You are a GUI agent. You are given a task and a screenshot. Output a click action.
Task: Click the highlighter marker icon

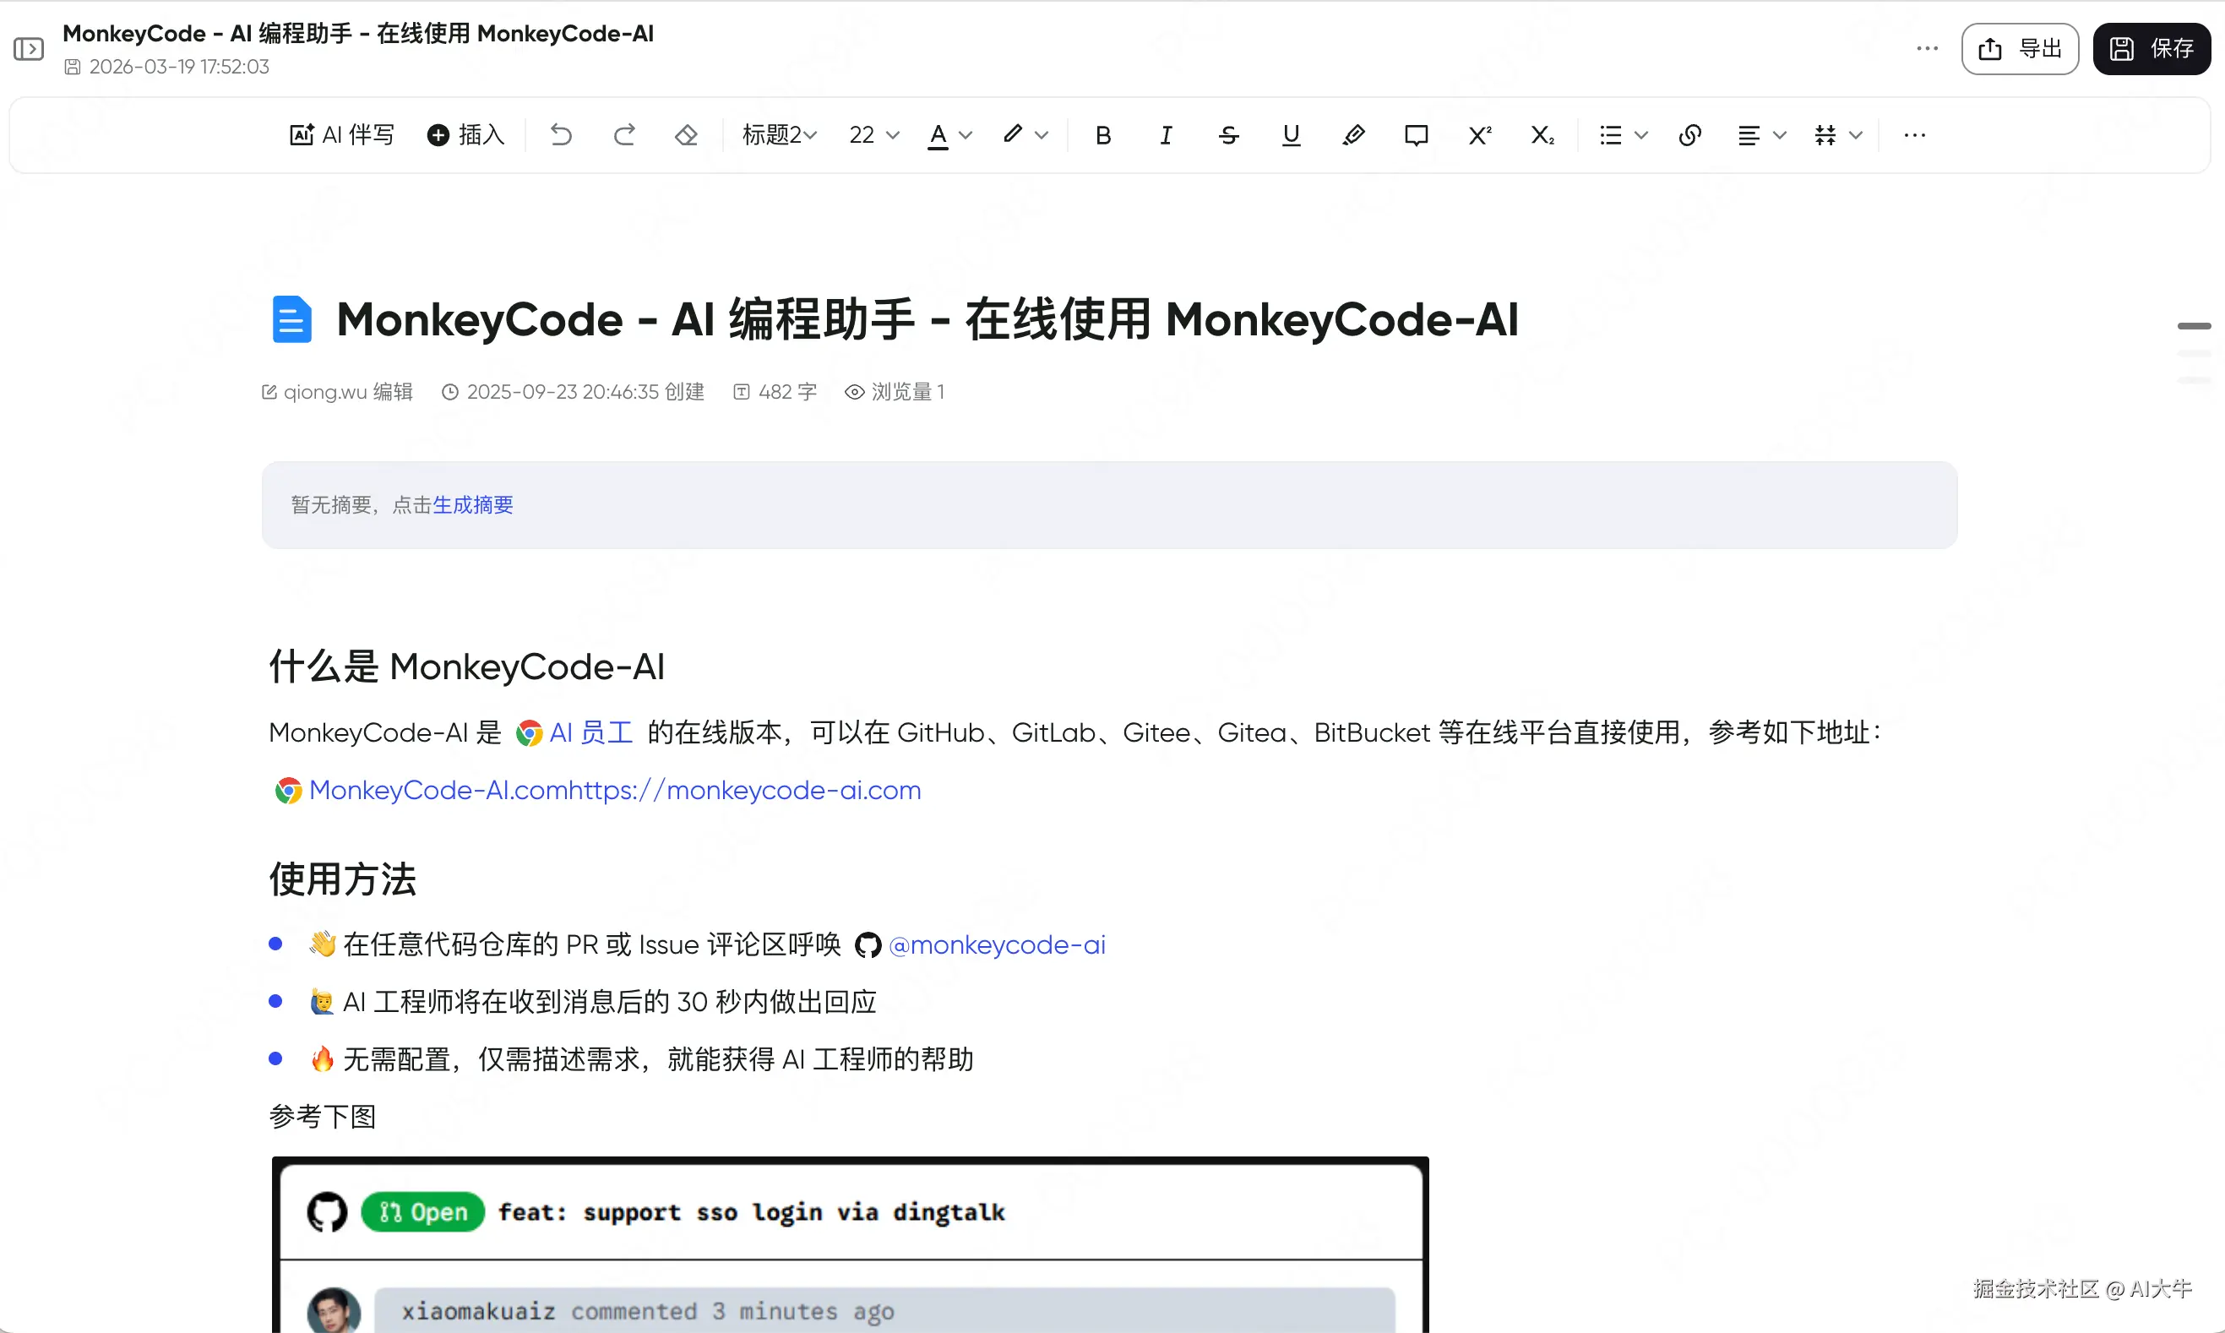point(1354,135)
